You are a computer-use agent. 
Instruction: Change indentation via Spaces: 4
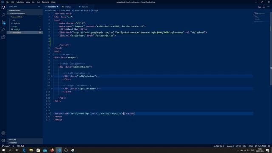230,146
